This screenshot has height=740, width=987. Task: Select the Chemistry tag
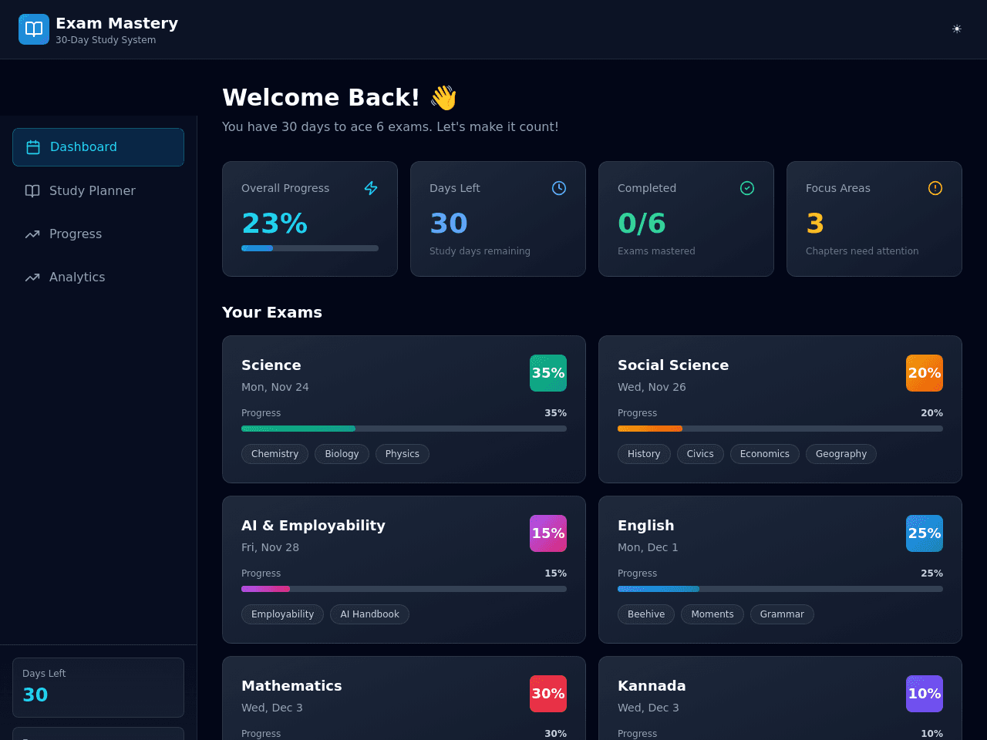coord(275,454)
